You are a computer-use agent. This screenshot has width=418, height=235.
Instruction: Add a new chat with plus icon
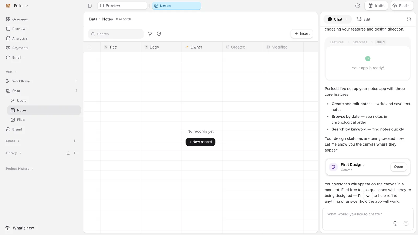click(x=74, y=141)
